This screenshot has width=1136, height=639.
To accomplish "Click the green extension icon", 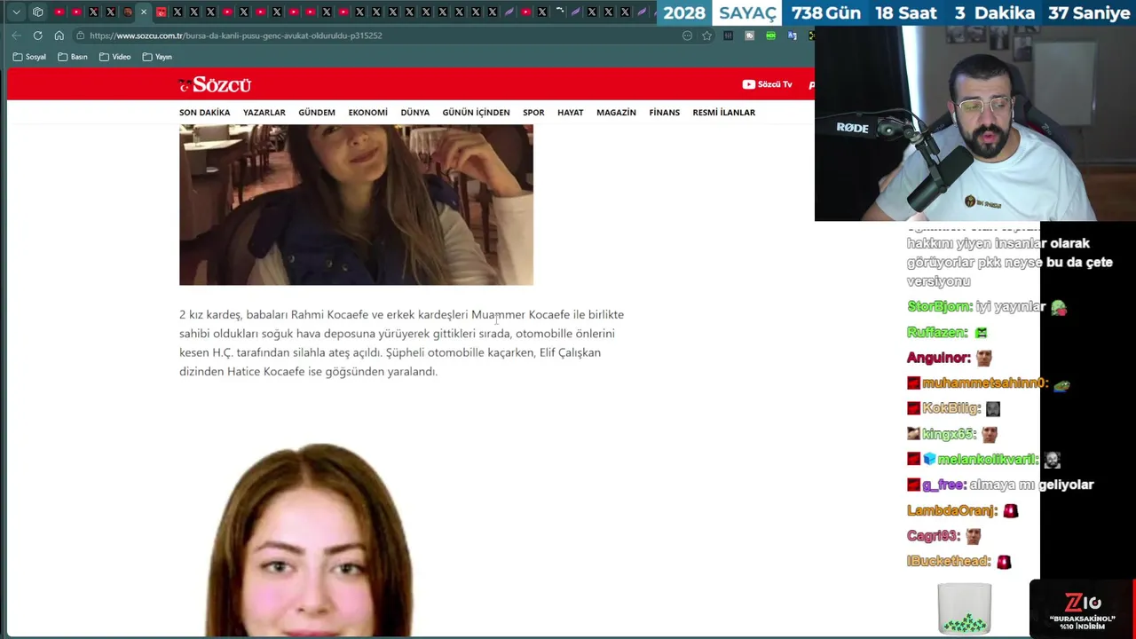I will (770, 35).
